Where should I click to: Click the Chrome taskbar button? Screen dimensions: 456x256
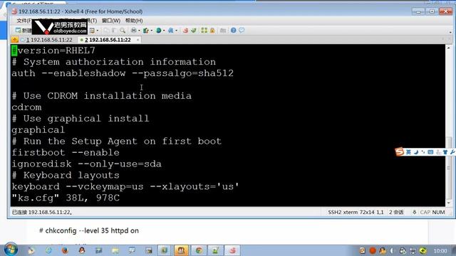(199, 250)
